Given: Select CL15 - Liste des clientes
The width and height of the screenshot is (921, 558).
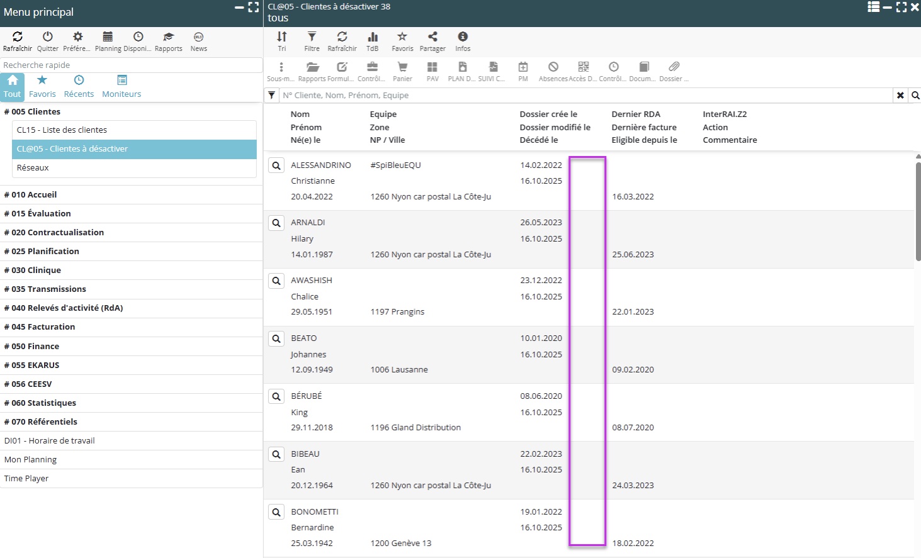Looking at the screenshot, I should point(62,130).
